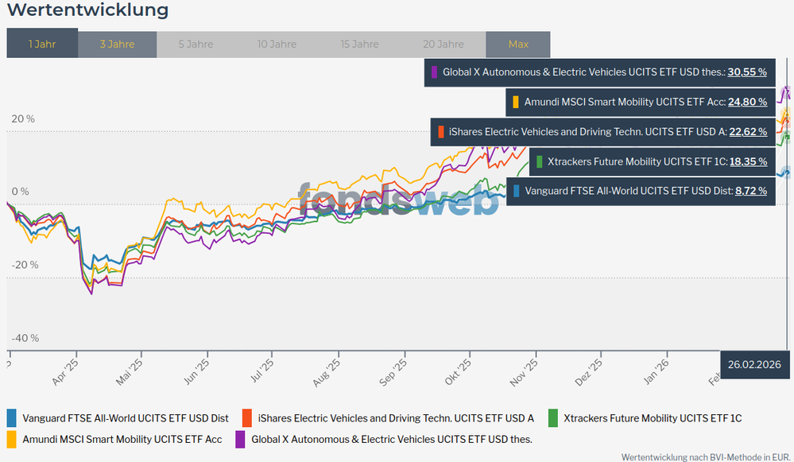Click the Aug '25 axis label

click(x=327, y=373)
